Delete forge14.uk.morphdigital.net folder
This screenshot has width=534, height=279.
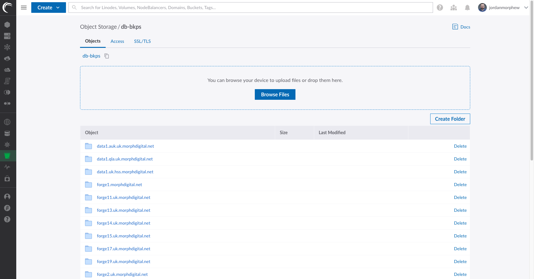click(460, 223)
